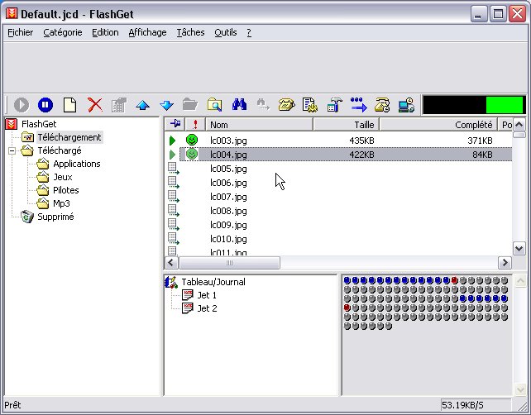The width and height of the screenshot is (531, 415).
Task: Pause downloads with the blue pause icon
Action: click(x=45, y=105)
